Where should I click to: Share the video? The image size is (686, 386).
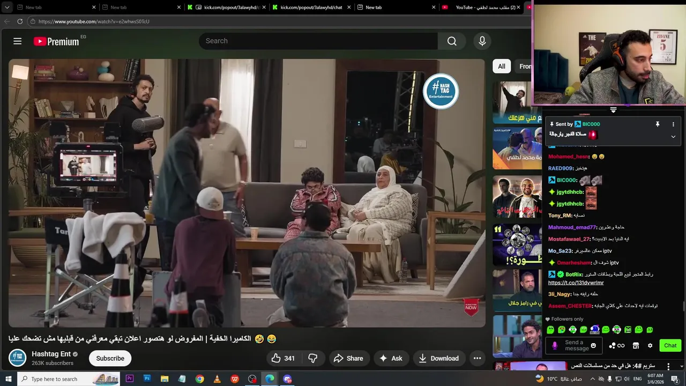(348, 358)
